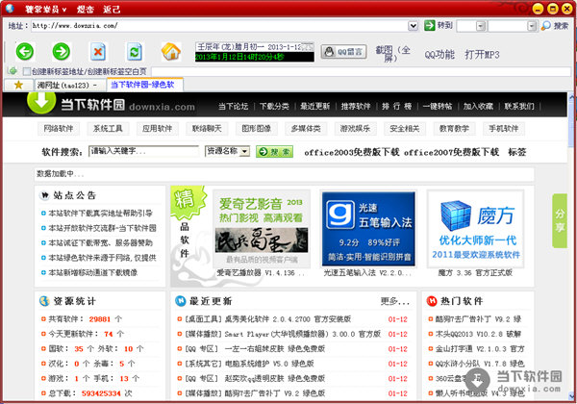This screenshot has width=577, height=404.
Task: Open the 图形图像 category
Action: point(257,129)
